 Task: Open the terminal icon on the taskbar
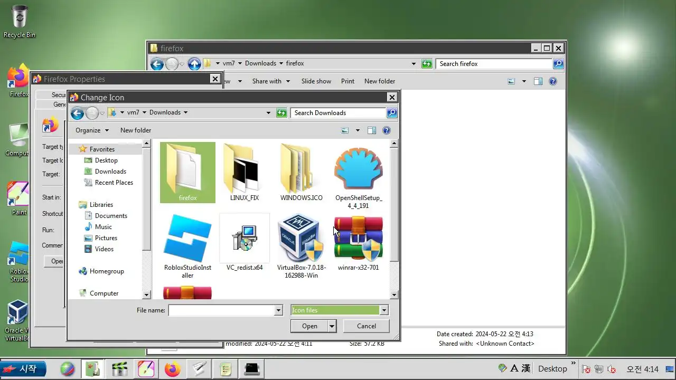click(252, 369)
